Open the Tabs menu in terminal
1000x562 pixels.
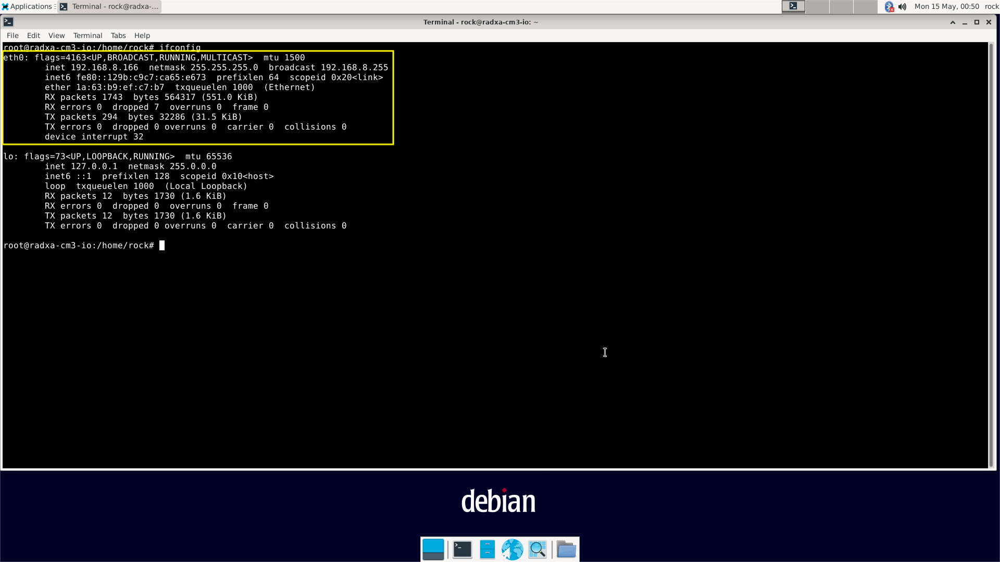click(x=118, y=35)
